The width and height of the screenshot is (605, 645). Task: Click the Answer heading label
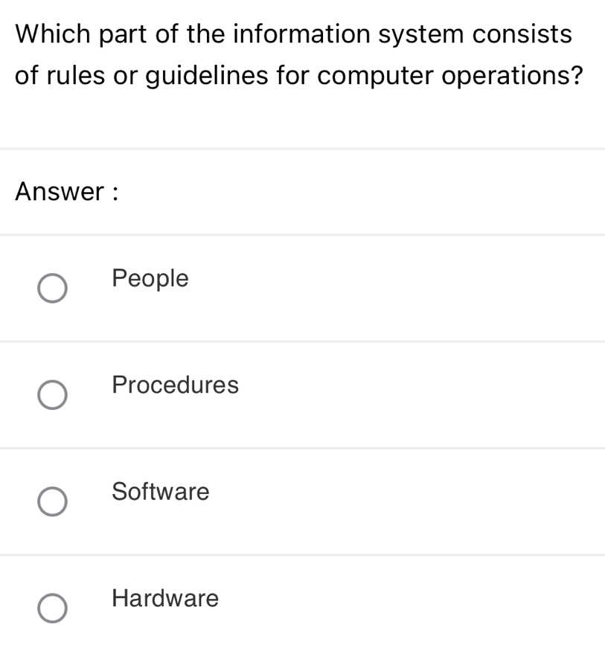point(65,192)
